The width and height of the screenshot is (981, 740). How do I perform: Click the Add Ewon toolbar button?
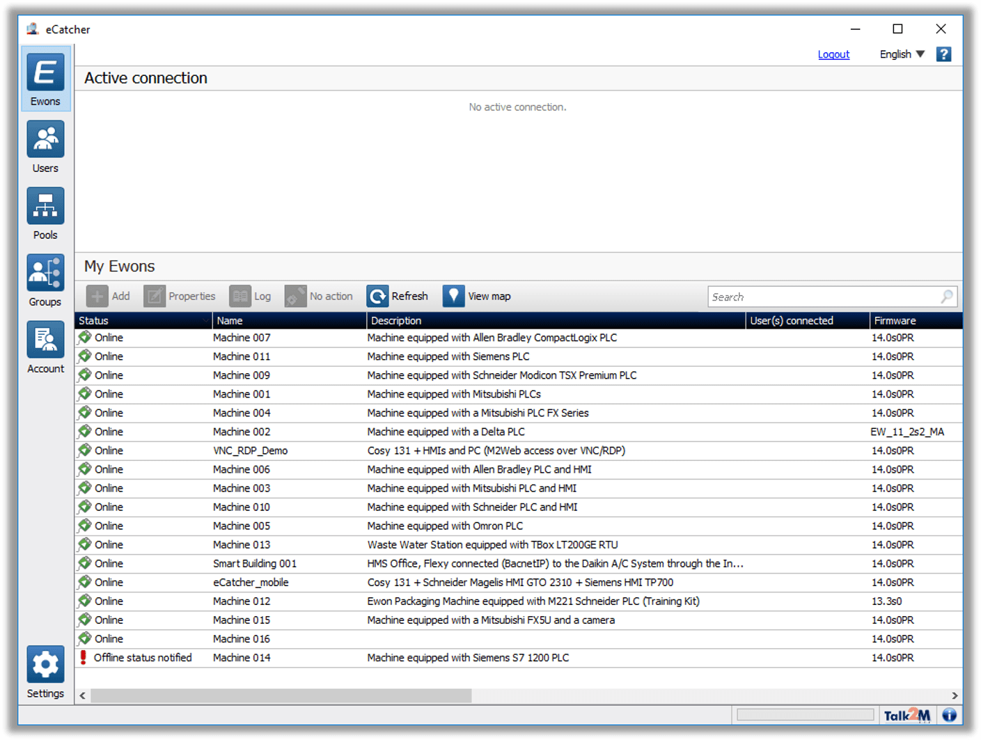[109, 297]
